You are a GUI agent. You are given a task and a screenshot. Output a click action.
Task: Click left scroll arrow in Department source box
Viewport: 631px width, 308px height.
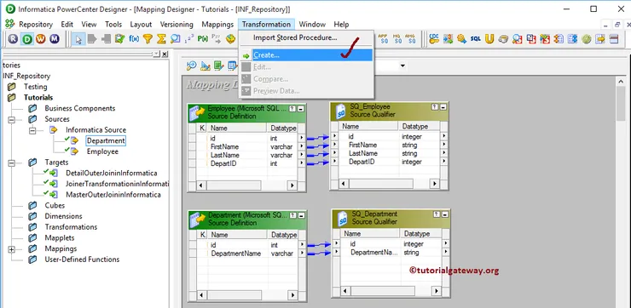pos(201,295)
